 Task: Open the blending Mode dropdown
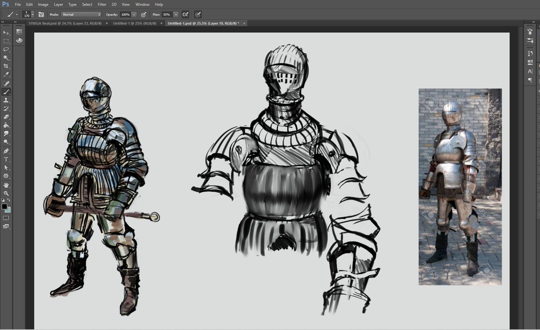(x=81, y=14)
